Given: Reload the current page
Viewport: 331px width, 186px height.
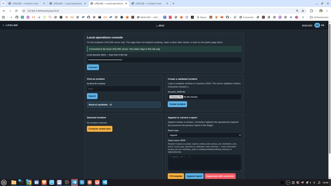Looking at the screenshot, I should tap(16, 11).
